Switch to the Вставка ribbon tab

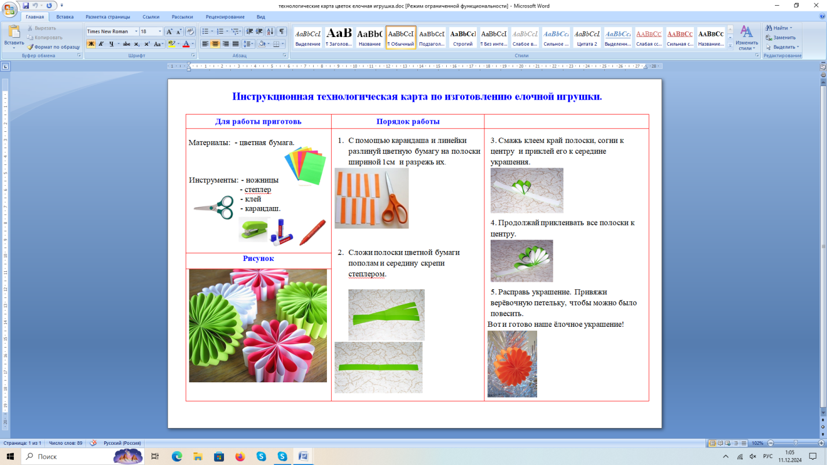coord(65,17)
